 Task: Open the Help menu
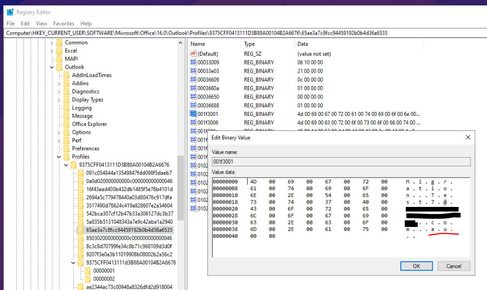click(86, 23)
